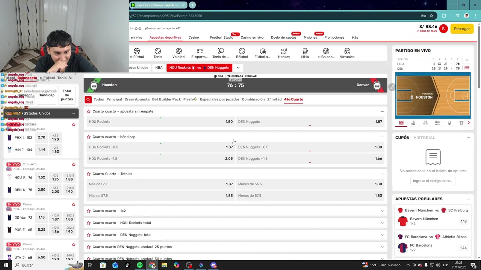Click the red K account avatar
Image resolution: width=481 pixels, height=270 pixels.
[x=443, y=28]
